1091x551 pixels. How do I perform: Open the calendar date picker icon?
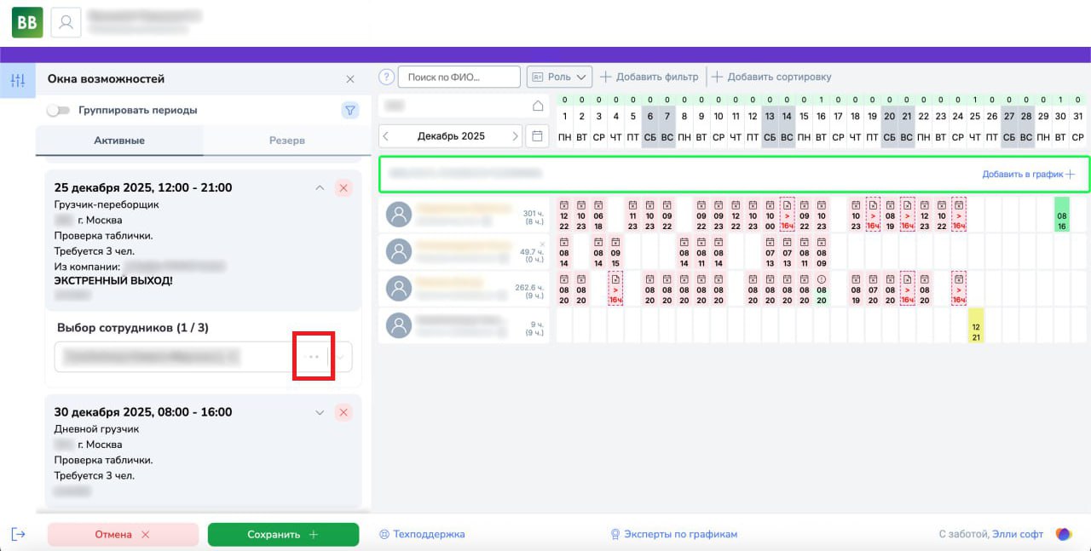tap(537, 135)
